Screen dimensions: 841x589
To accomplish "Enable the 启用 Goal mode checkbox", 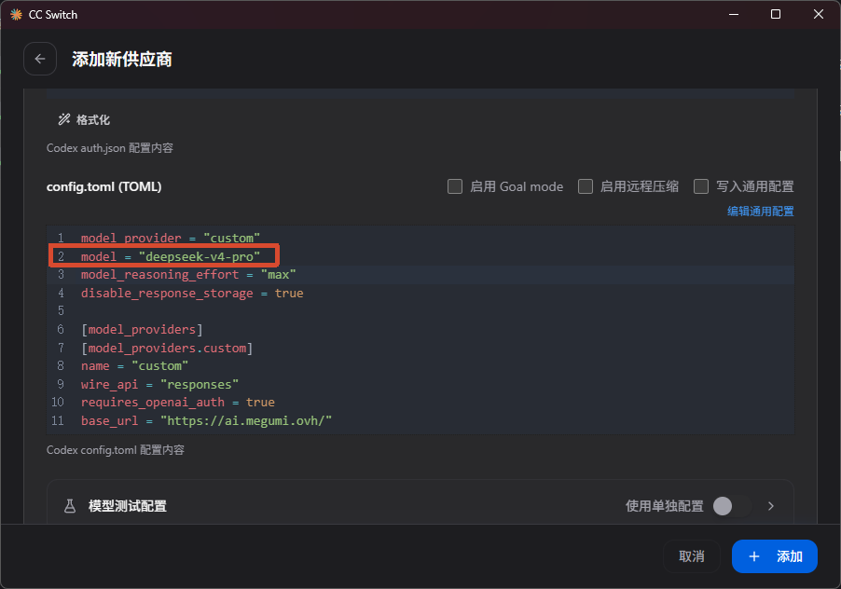I will point(455,186).
